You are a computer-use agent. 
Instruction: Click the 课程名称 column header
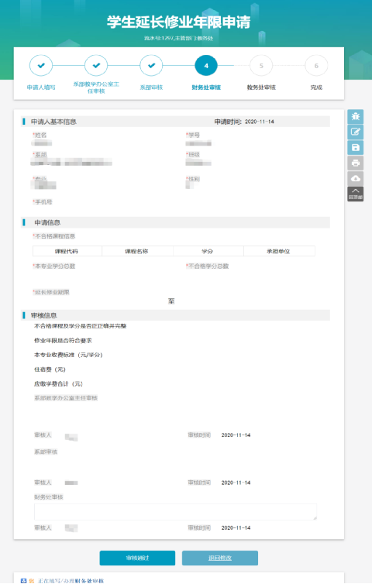click(x=137, y=251)
